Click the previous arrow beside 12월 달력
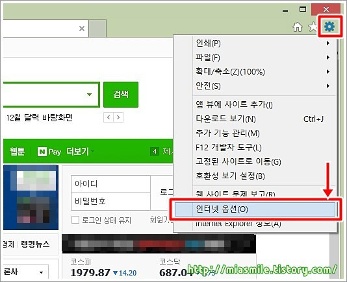The height and width of the screenshot is (282, 347). click(x=109, y=117)
